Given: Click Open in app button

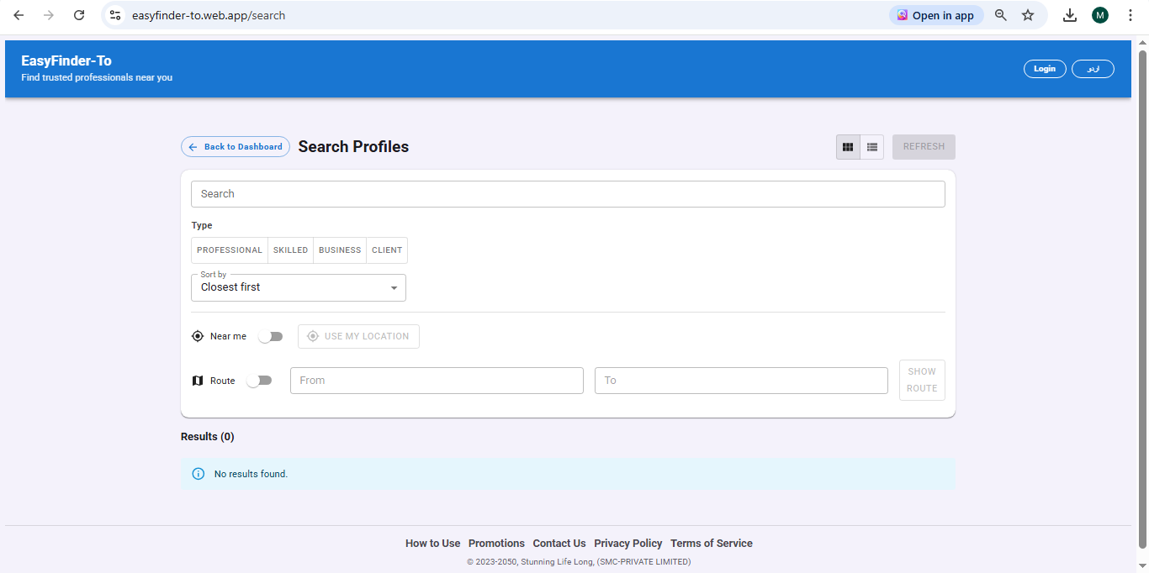Looking at the screenshot, I should coord(936,15).
